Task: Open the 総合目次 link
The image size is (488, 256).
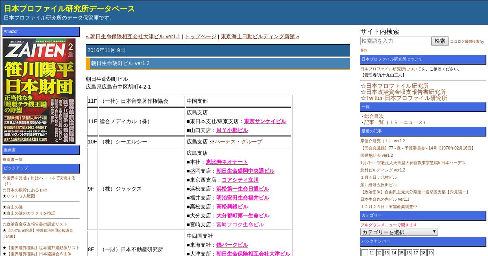Action: (x=374, y=116)
